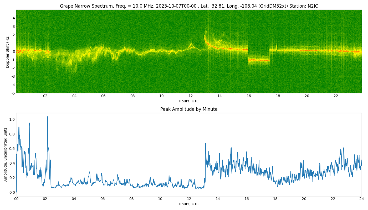Click the -5 Doppler shift tick label

[13, 93]
